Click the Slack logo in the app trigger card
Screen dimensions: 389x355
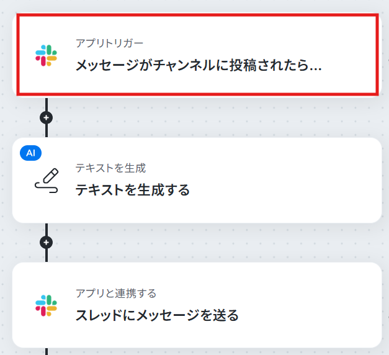point(46,55)
